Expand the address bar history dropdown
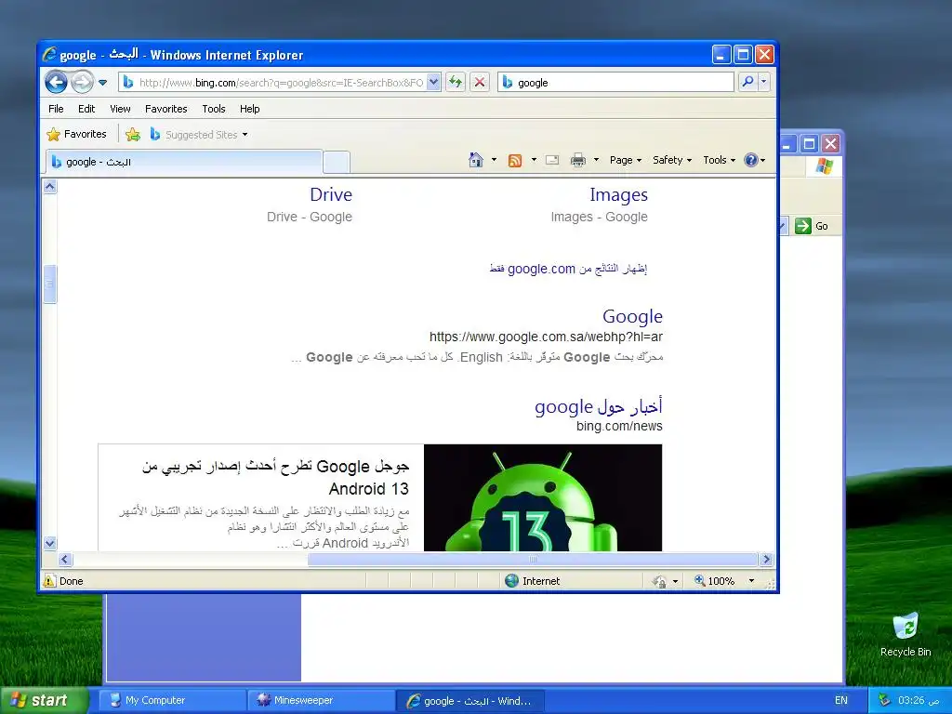The height and width of the screenshot is (714, 952). (x=433, y=82)
